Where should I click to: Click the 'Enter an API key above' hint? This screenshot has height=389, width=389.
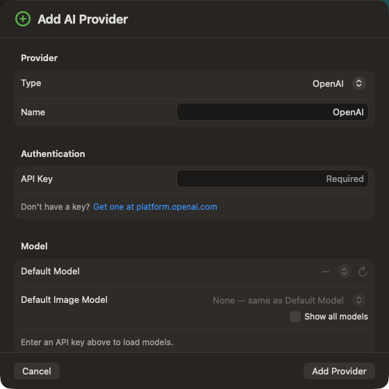coord(97,342)
